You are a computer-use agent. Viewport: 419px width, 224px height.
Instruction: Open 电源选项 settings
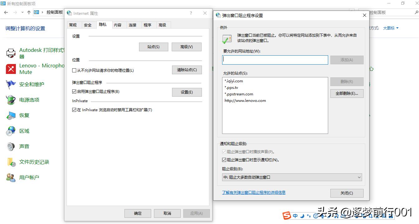27,100
